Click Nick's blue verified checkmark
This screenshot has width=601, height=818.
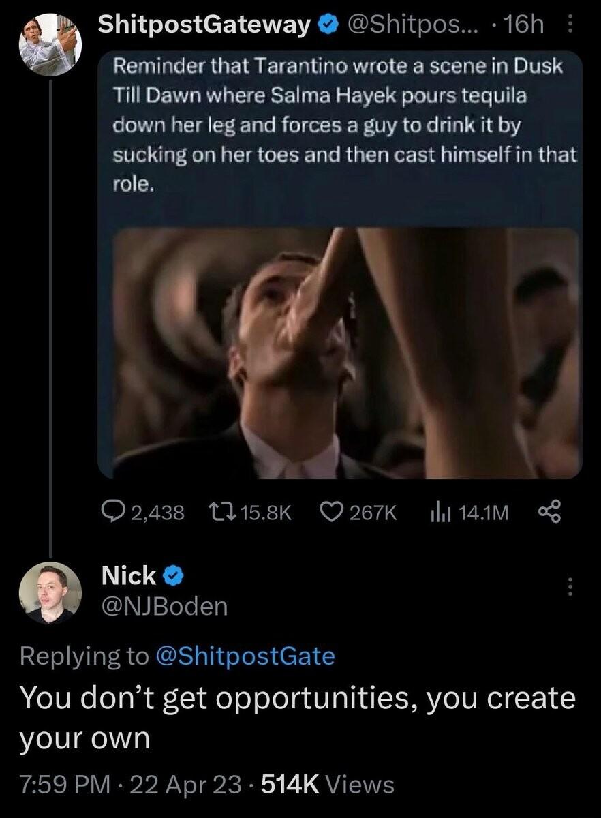click(x=172, y=575)
